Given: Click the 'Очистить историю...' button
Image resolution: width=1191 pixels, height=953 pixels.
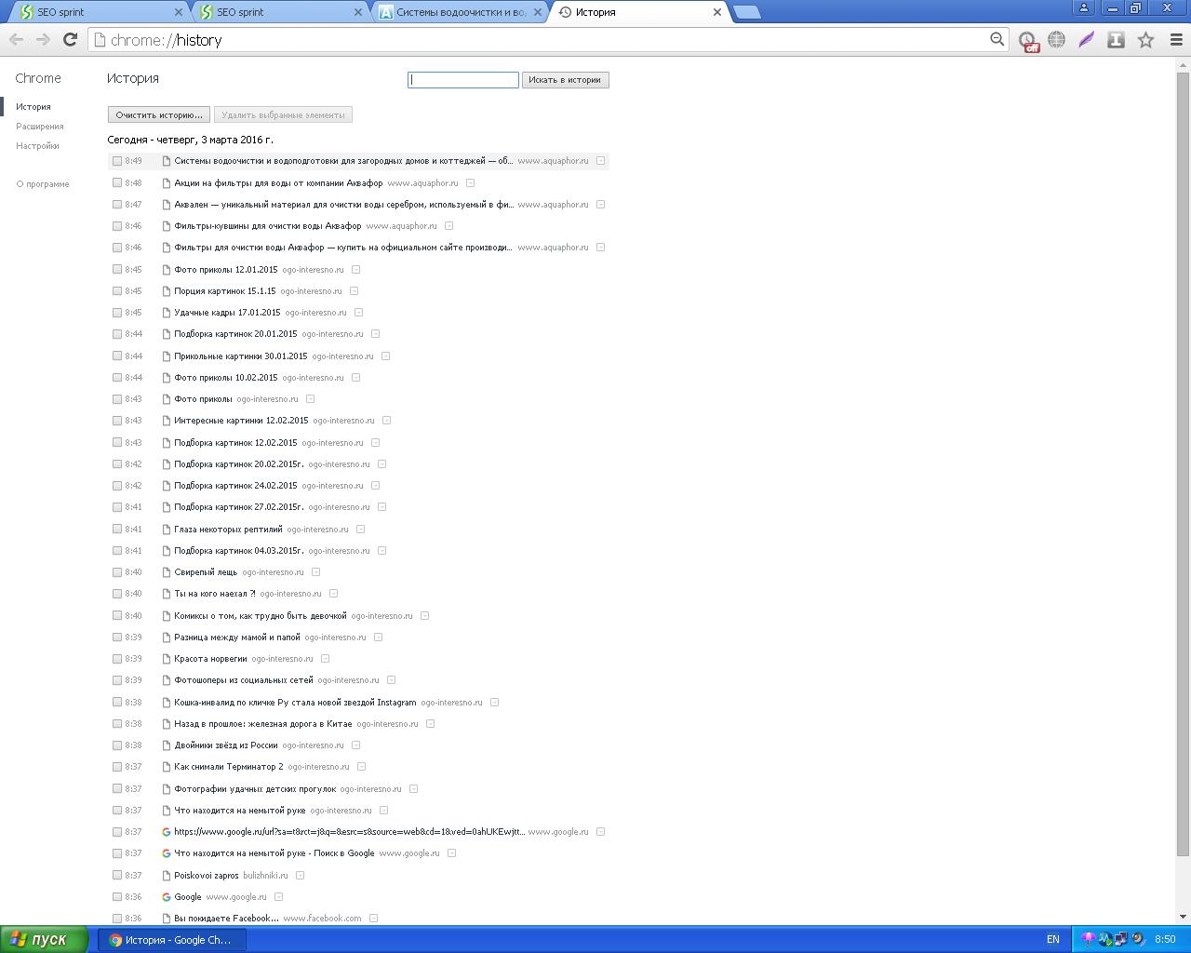Looking at the screenshot, I should (158, 115).
